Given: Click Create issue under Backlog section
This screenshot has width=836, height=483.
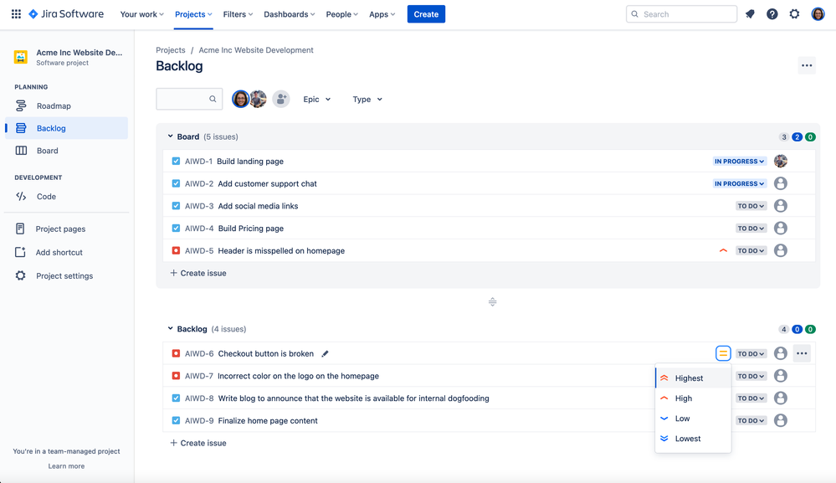Looking at the screenshot, I should coord(197,443).
